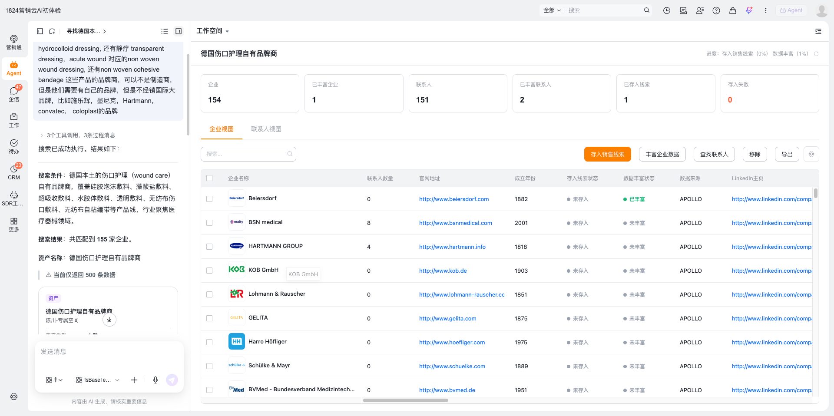Click the table horizontal scrollbar
This screenshot has width=834, height=416.
pos(406,400)
